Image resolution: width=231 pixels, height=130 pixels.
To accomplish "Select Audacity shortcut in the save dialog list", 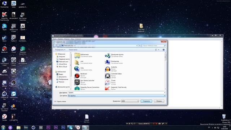I will [x=111, y=69].
